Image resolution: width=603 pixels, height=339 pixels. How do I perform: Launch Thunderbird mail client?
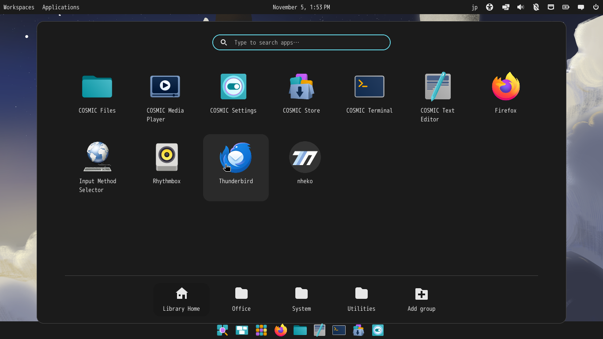(x=236, y=168)
